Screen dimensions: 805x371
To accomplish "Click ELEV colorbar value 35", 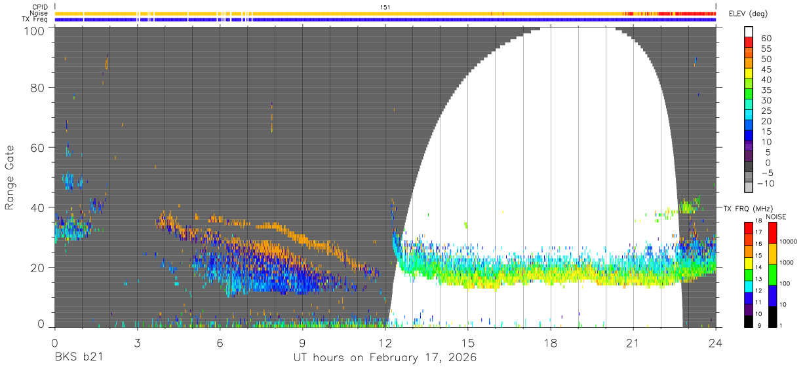I will point(766,90).
